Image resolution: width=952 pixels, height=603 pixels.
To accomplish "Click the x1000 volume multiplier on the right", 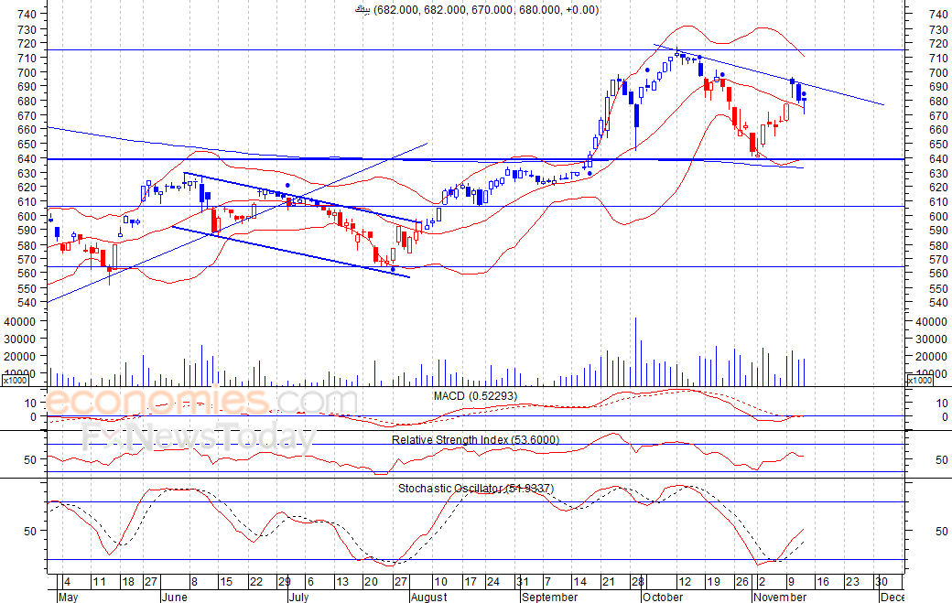I will (x=919, y=381).
